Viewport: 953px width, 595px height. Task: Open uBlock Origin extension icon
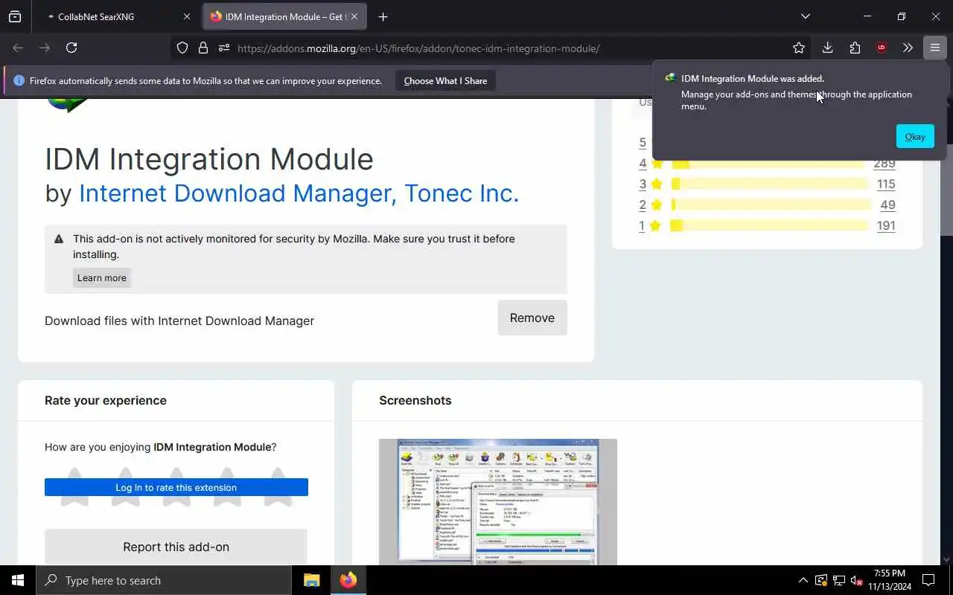click(x=882, y=48)
